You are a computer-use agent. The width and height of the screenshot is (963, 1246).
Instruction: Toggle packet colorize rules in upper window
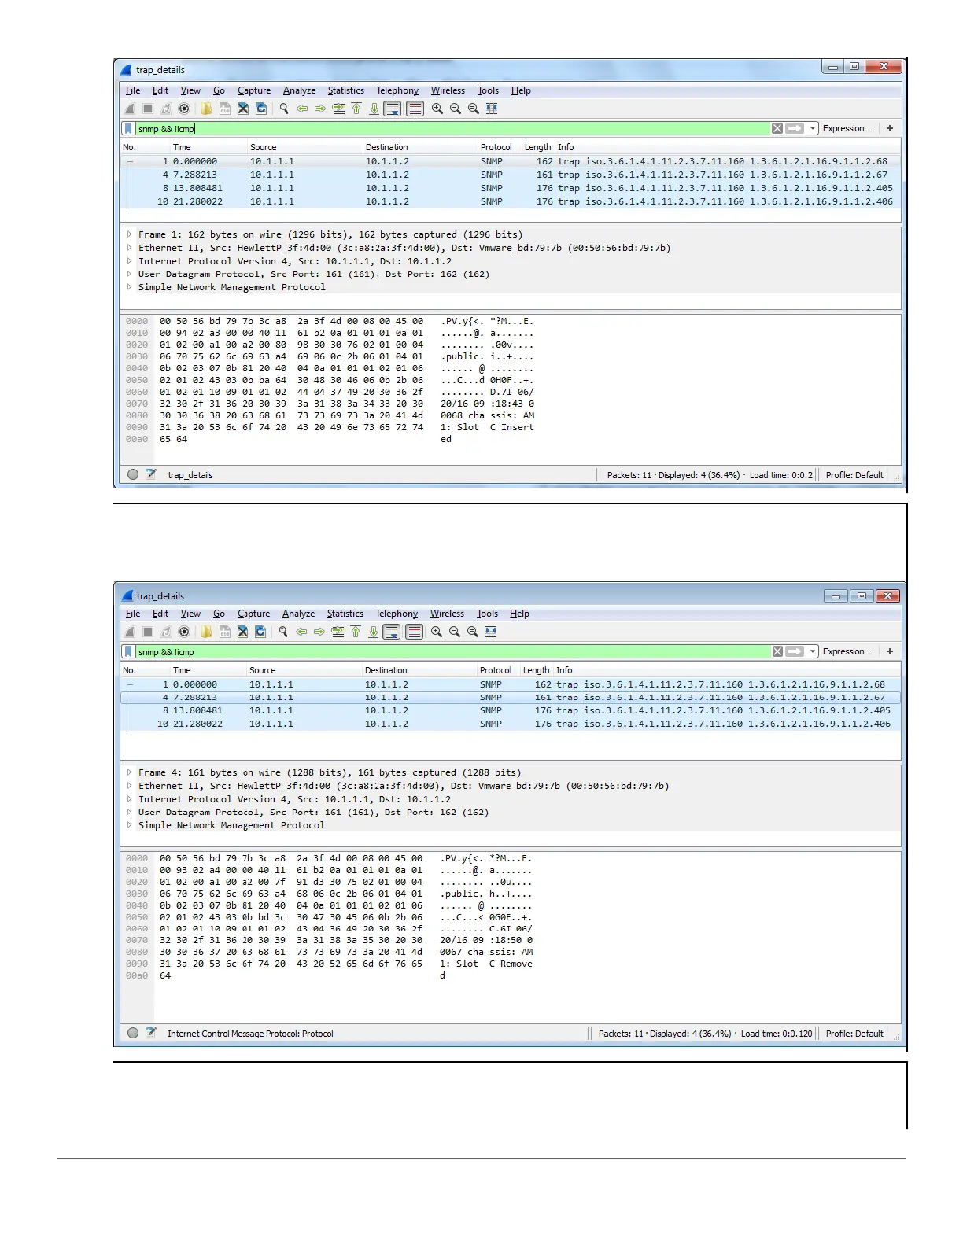point(415,109)
